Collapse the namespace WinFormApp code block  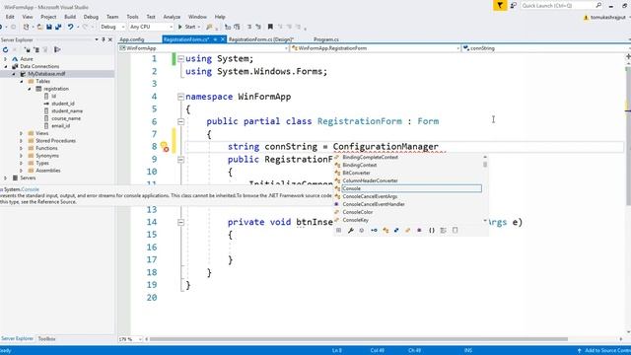(180, 97)
